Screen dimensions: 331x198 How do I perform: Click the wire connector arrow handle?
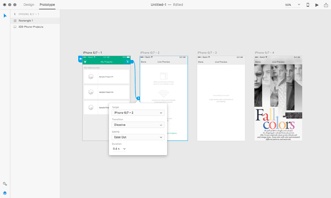138,98
